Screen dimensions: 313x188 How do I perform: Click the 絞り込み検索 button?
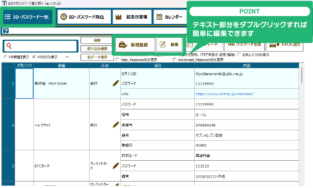pos(97,49)
